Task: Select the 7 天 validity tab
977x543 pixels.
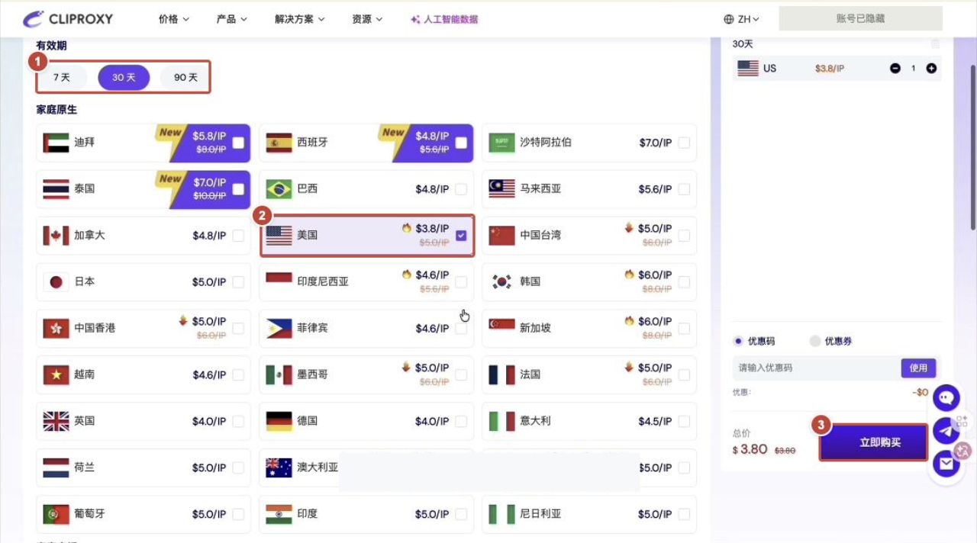Action: [62, 78]
